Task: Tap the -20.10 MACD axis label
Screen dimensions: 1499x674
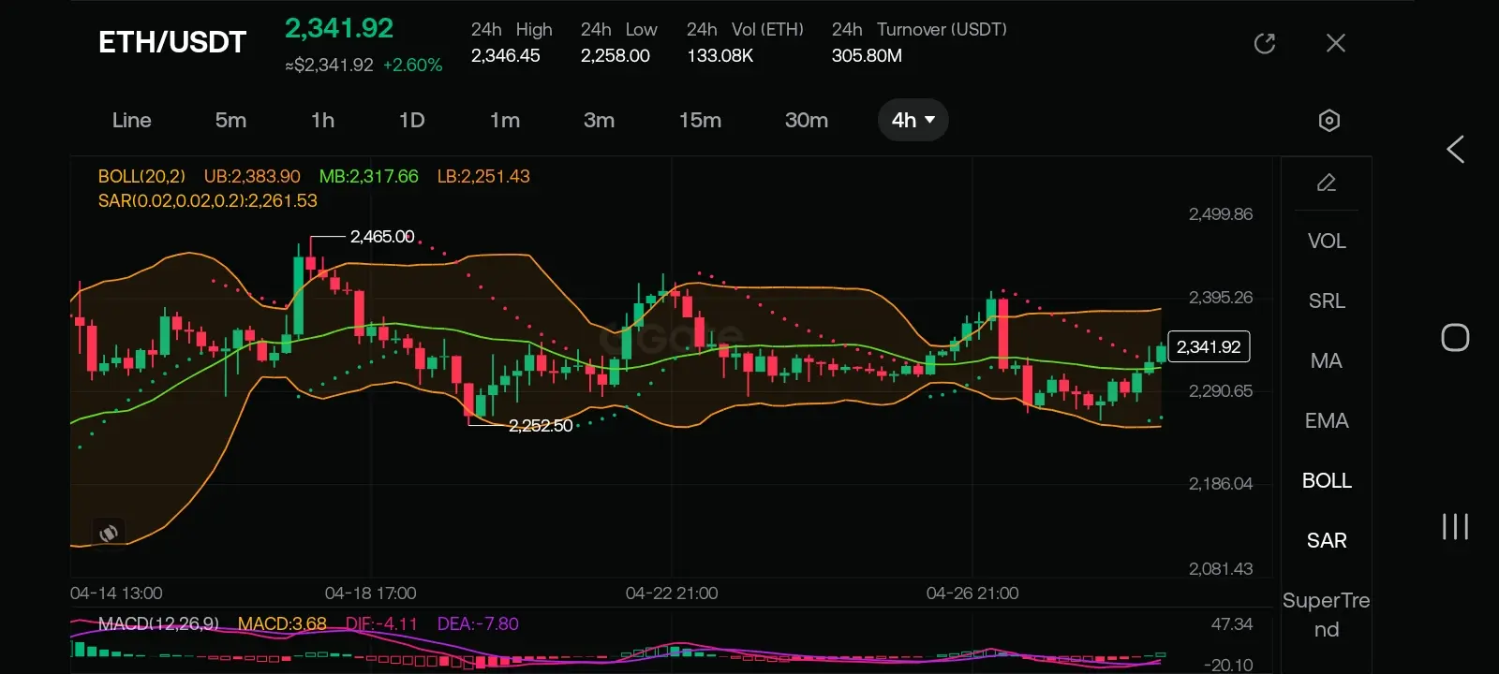Action: tap(1228, 665)
